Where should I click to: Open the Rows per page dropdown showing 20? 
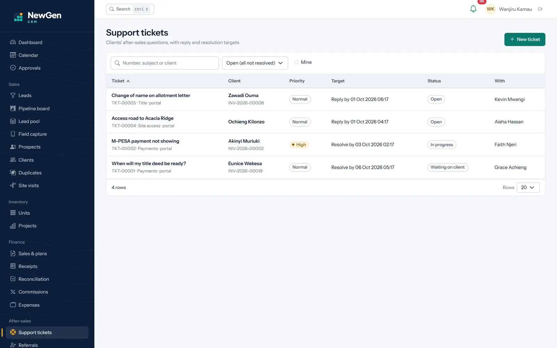coord(528,187)
